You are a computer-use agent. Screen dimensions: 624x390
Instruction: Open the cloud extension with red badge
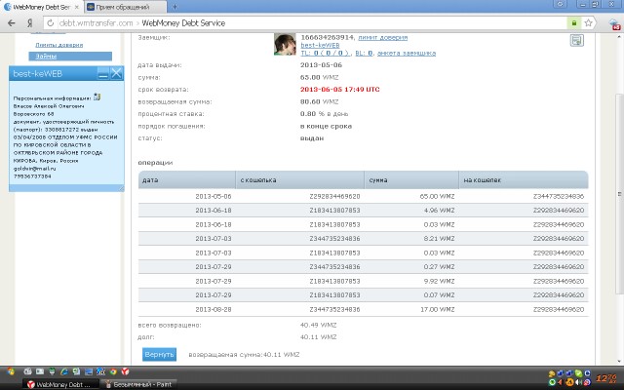click(x=614, y=23)
